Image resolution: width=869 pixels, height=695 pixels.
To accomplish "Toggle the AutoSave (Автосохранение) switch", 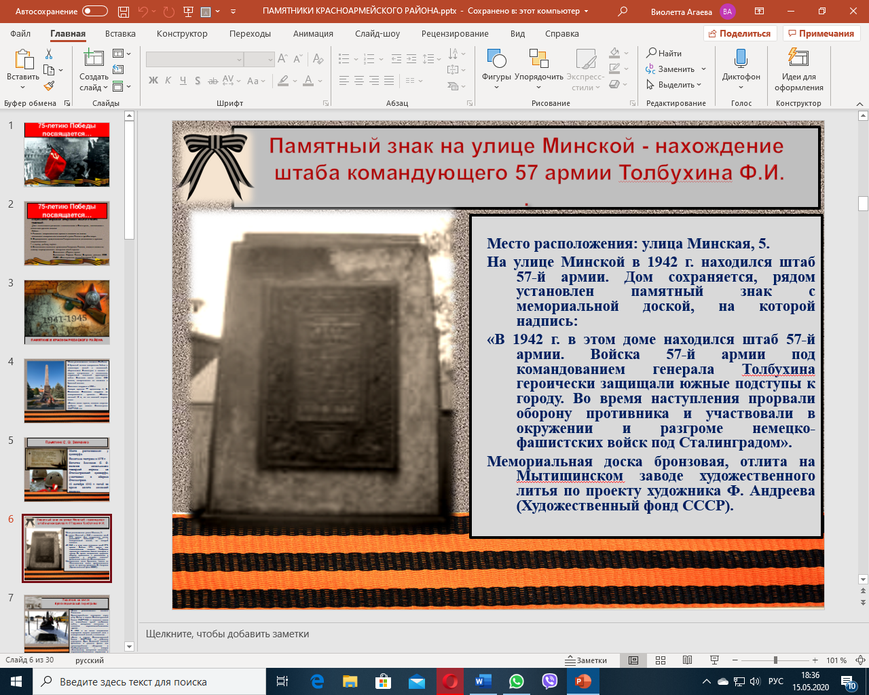I will click(x=94, y=12).
